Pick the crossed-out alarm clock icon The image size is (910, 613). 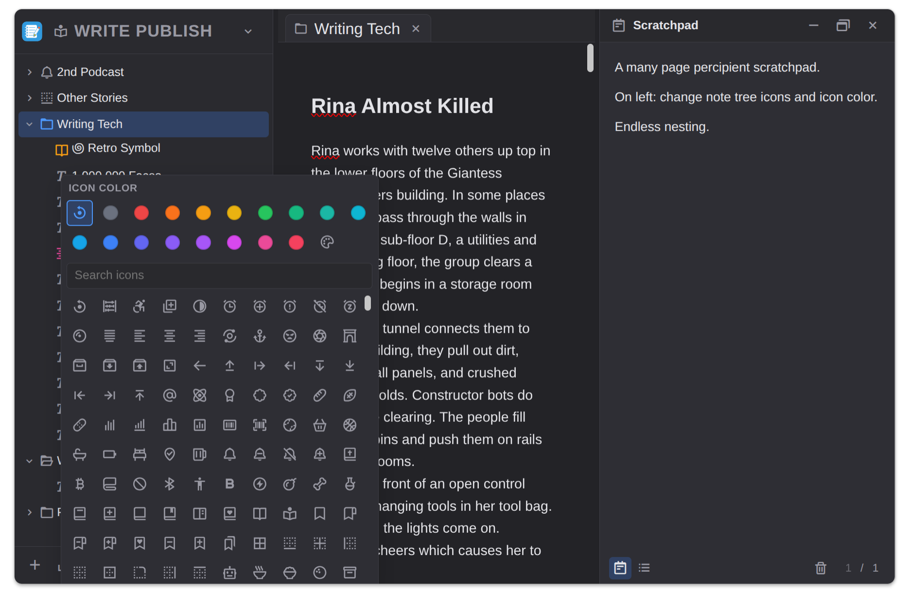[x=320, y=306]
